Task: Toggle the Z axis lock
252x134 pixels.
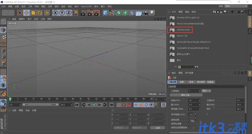Action: [x=69, y=13]
